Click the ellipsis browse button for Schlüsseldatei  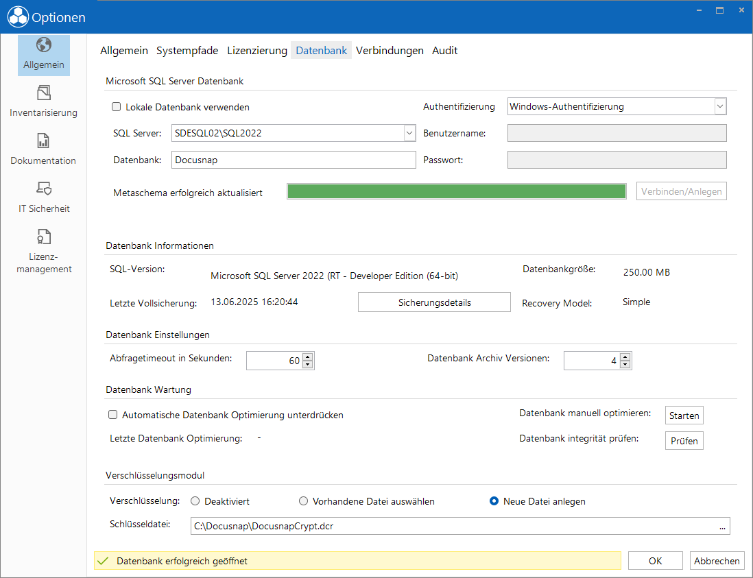[x=722, y=526]
